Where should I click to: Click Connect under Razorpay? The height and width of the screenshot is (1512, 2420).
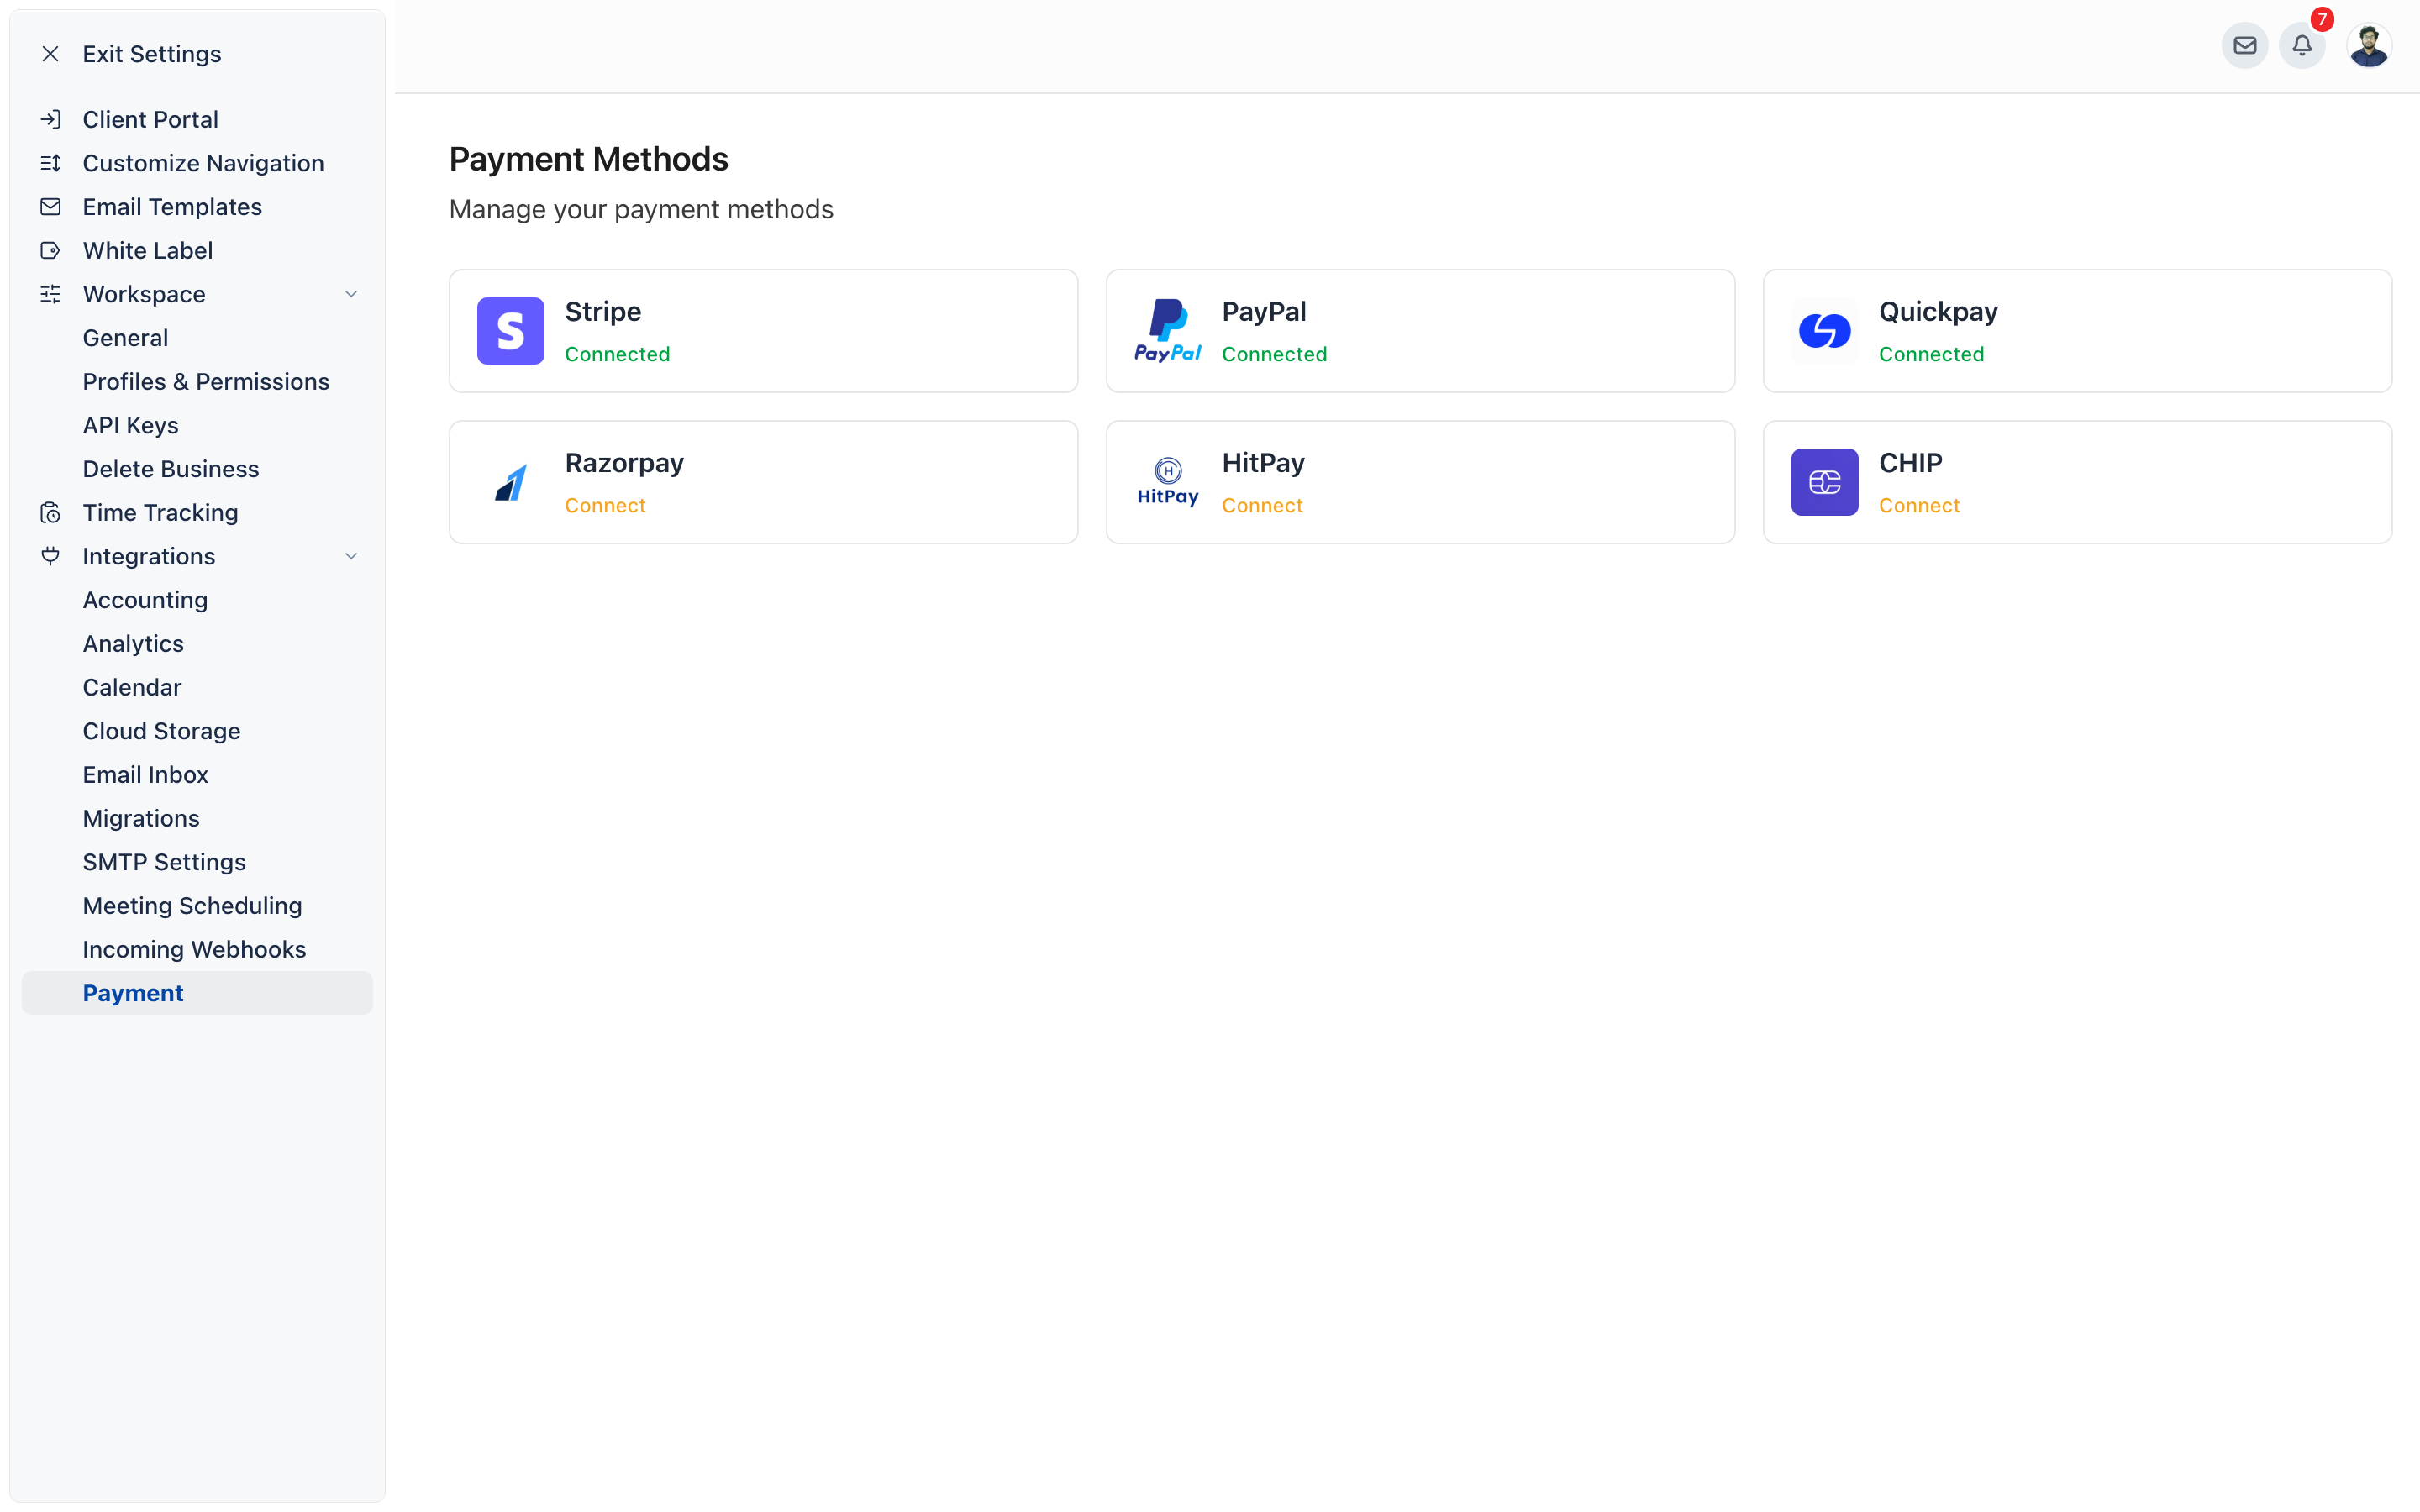pos(605,506)
